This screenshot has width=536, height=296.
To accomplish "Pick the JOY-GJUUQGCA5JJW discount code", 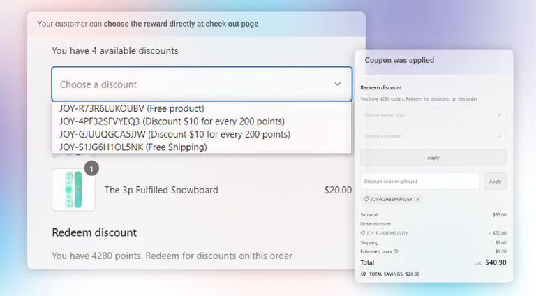I will [x=174, y=134].
